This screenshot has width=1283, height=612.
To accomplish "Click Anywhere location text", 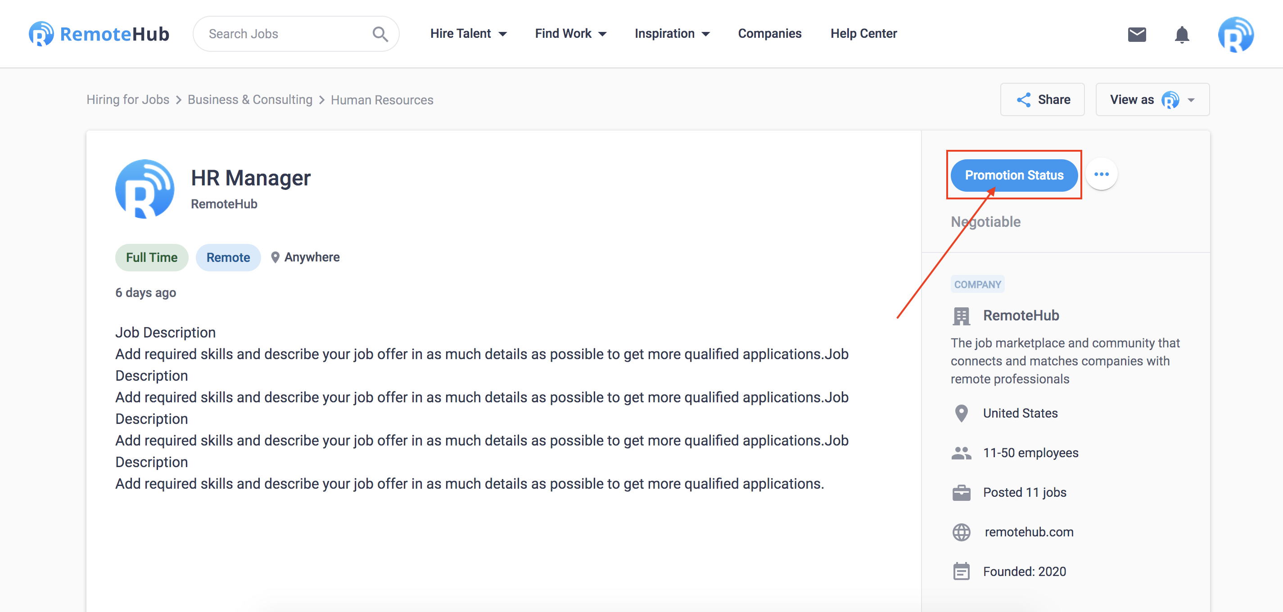I will click(x=312, y=257).
